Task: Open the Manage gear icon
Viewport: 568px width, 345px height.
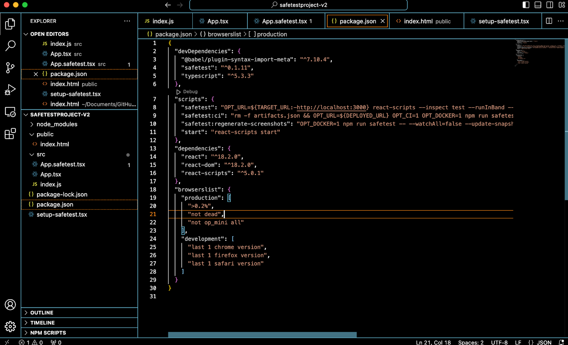Action: click(10, 327)
